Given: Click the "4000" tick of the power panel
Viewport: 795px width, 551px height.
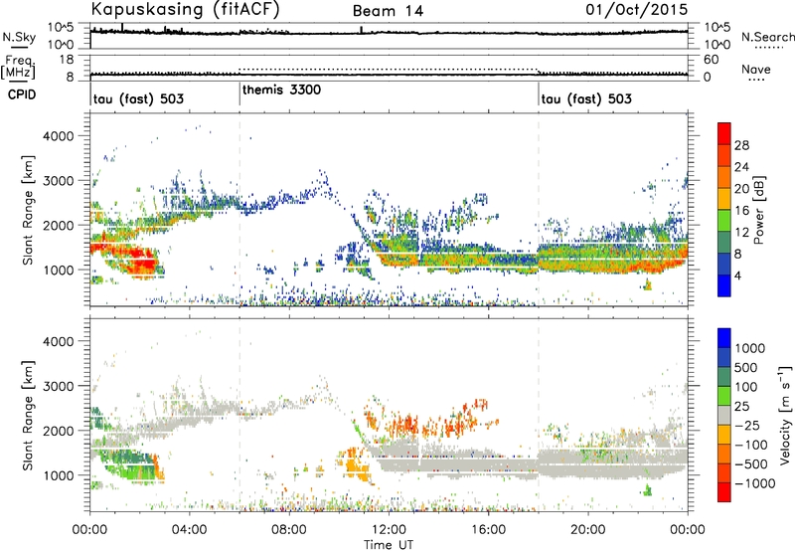Looking at the screenshot, I should 58,136.
